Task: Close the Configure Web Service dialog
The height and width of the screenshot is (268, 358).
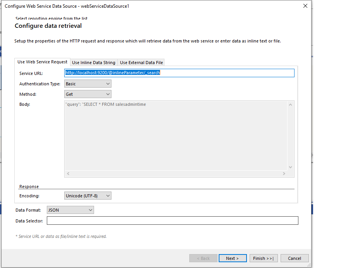Action: pos(305,6)
